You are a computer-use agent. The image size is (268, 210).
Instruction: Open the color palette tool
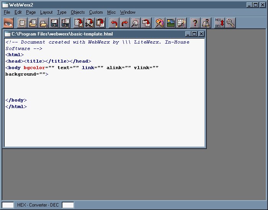pyautogui.click(x=160, y=23)
